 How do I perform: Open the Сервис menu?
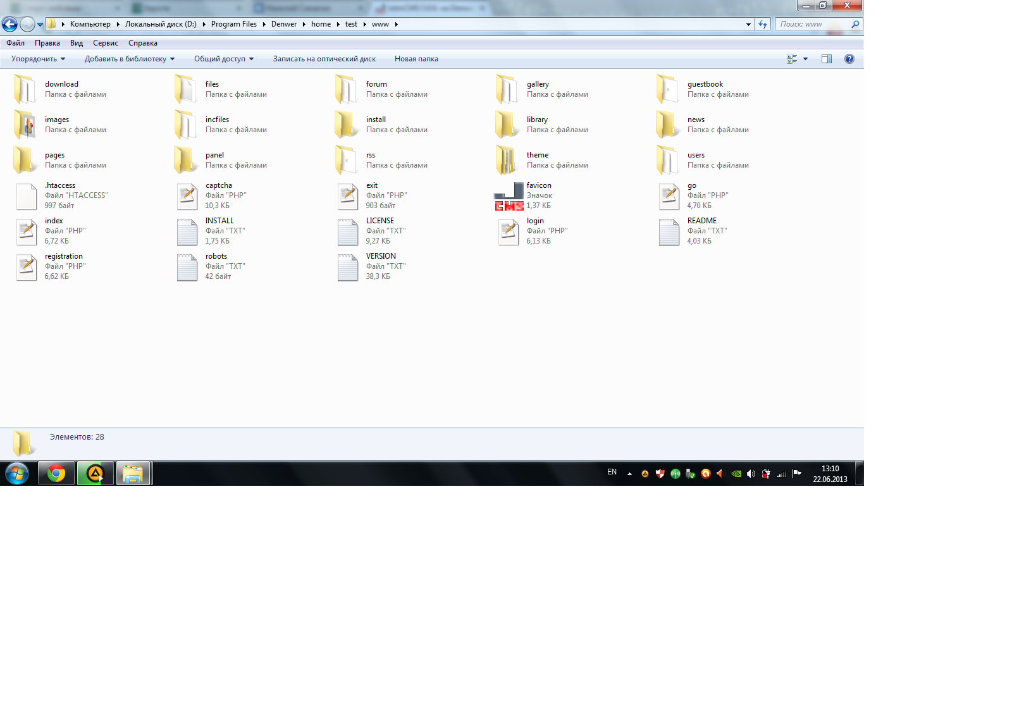pos(106,43)
